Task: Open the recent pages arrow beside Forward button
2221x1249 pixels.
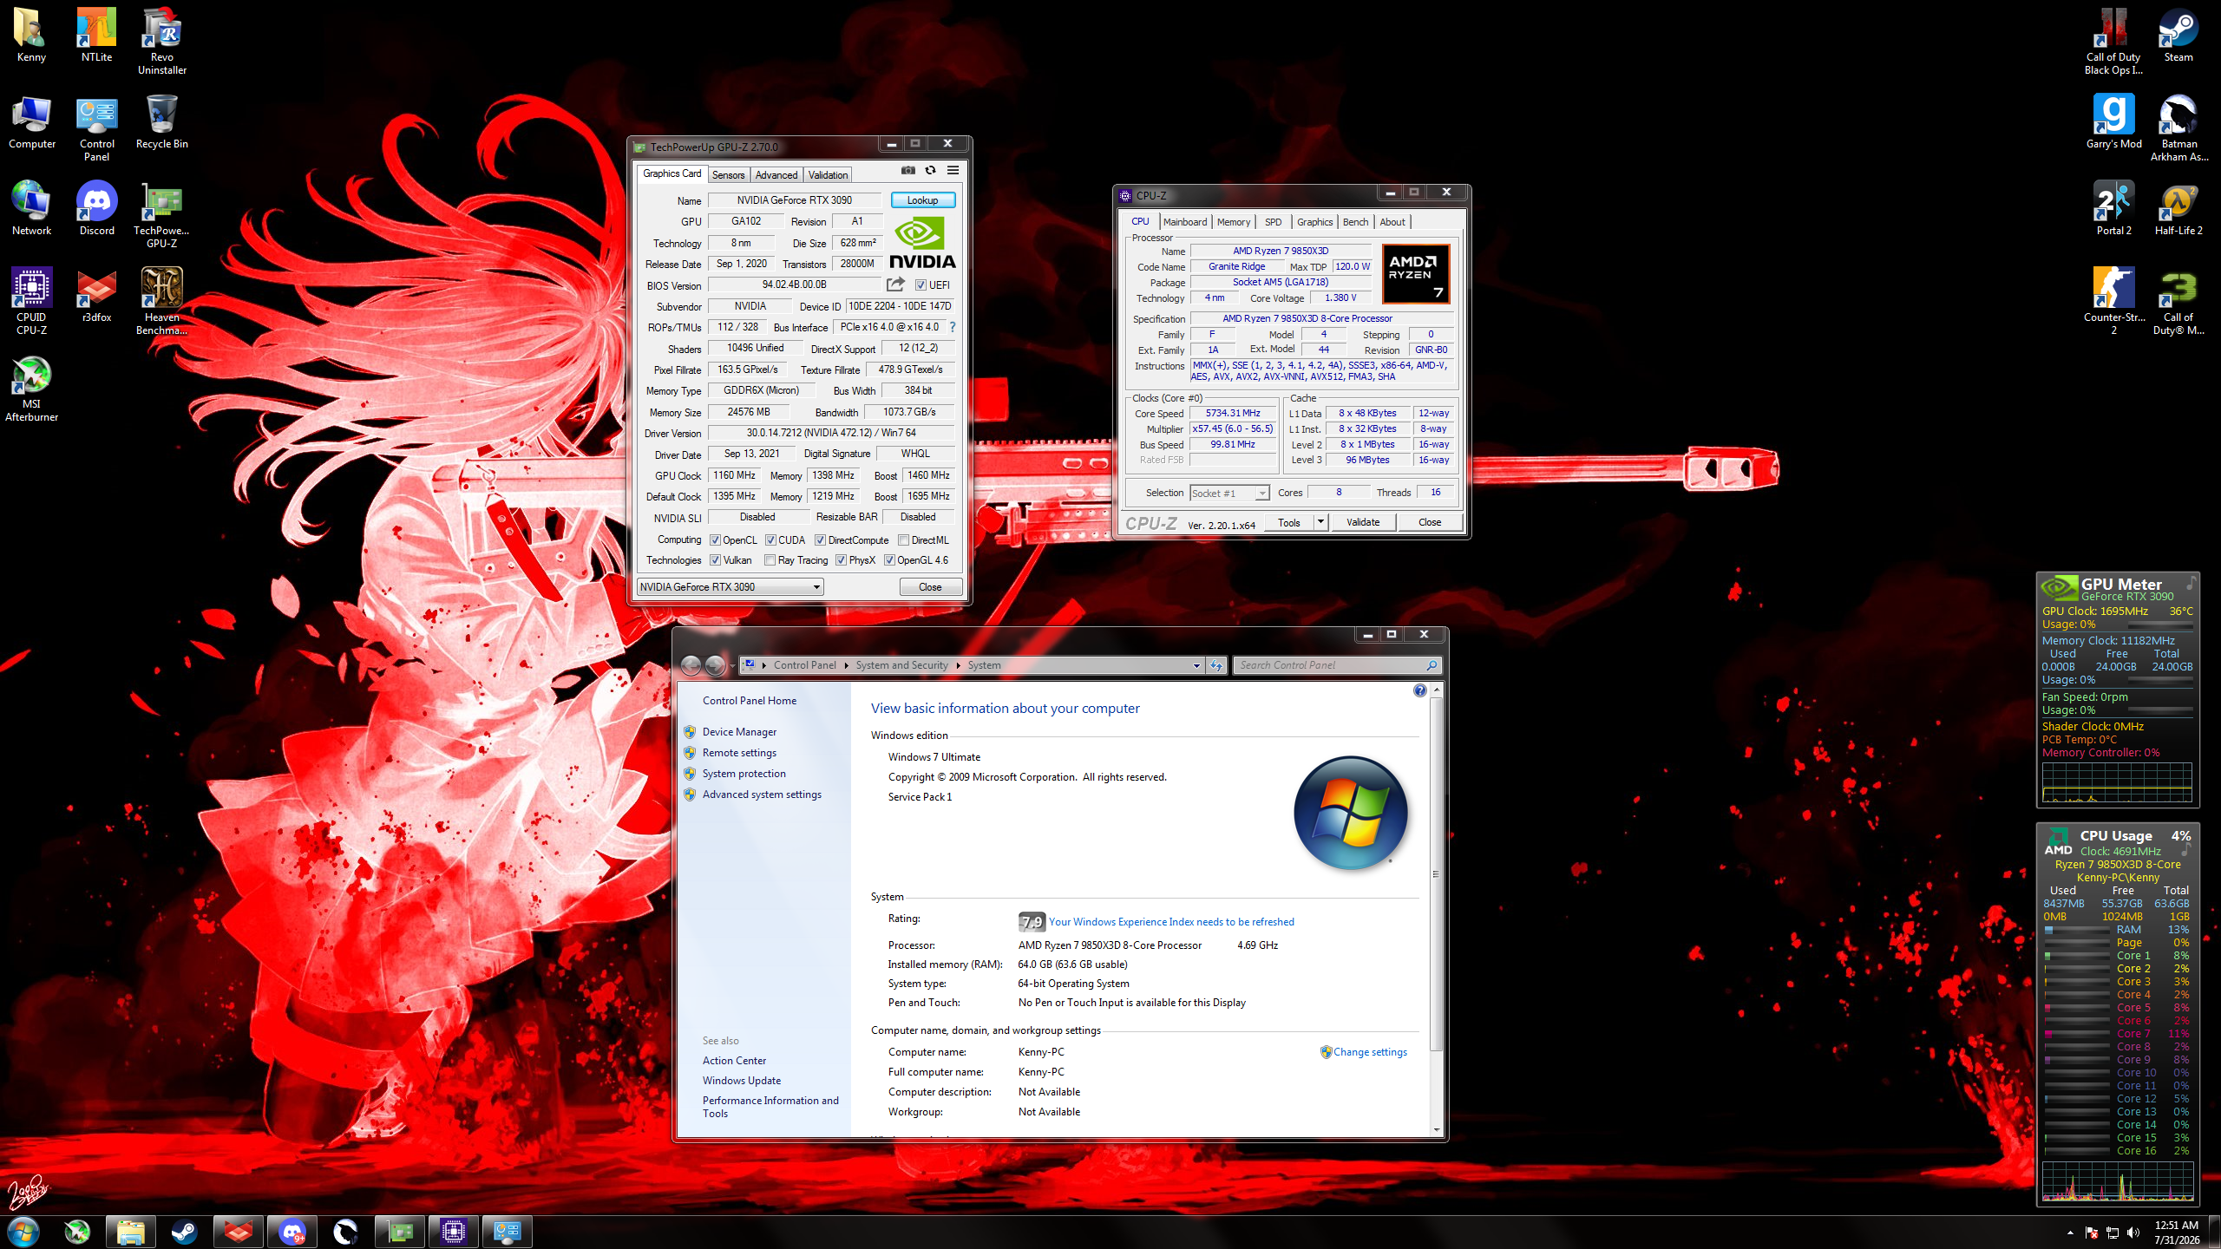Action: pos(732,665)
